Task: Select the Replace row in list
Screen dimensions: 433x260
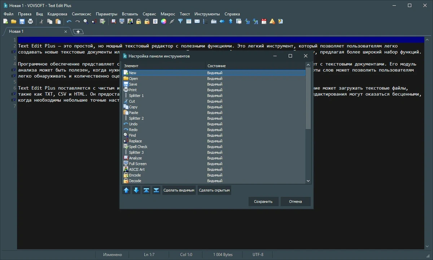Action: click(214, 141)
